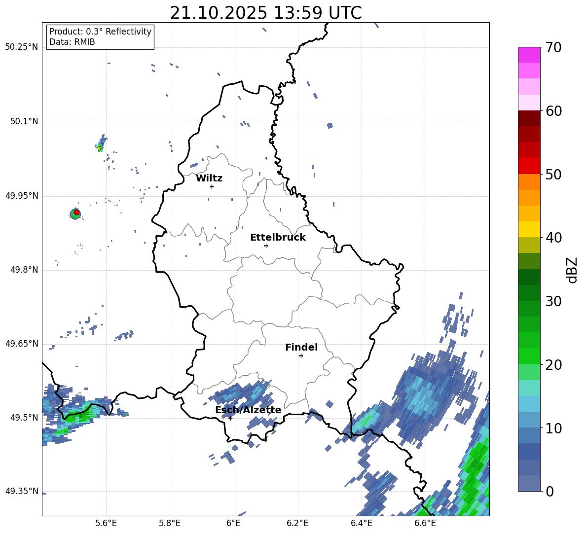
Task: Click the 50 value on colorbar
Action: point(554,174)
